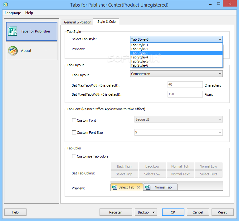Screen dimensions: 239x221
Task: Click the MaxTabWidth field showing 40
Action: pos(185,84)
